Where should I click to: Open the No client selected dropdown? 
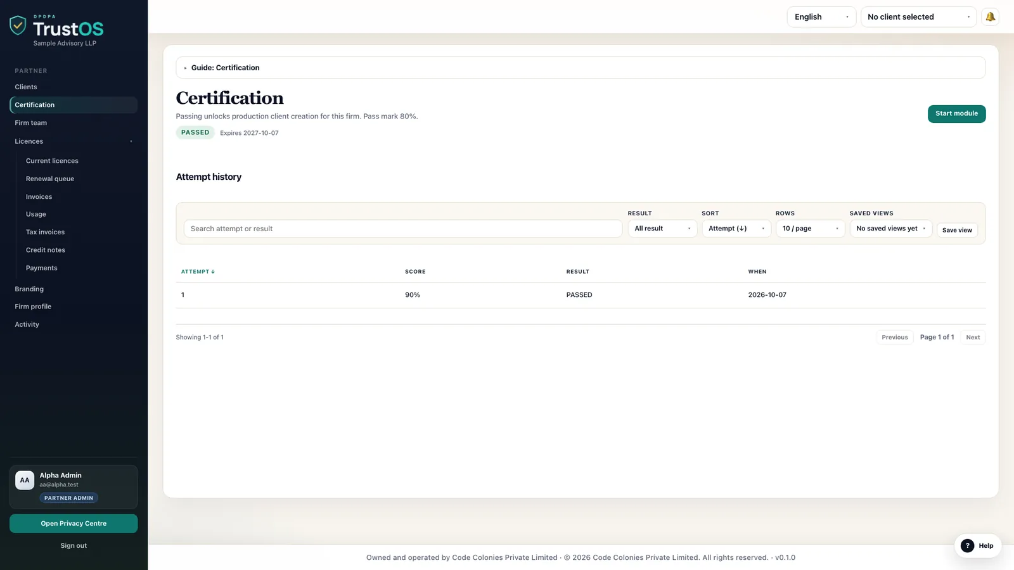coord(918,17)
